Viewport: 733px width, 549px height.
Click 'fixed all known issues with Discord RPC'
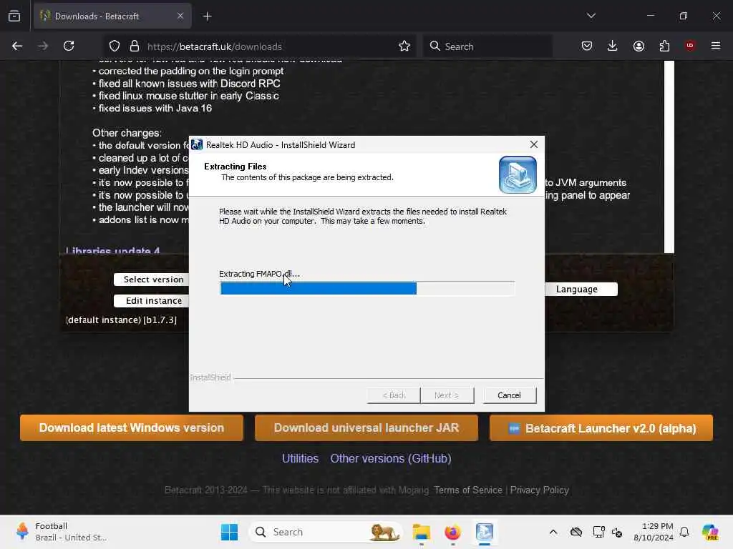coord(189,84)
